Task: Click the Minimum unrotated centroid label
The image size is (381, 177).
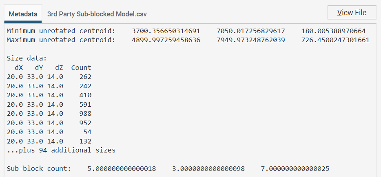Action: click(61, 31)
